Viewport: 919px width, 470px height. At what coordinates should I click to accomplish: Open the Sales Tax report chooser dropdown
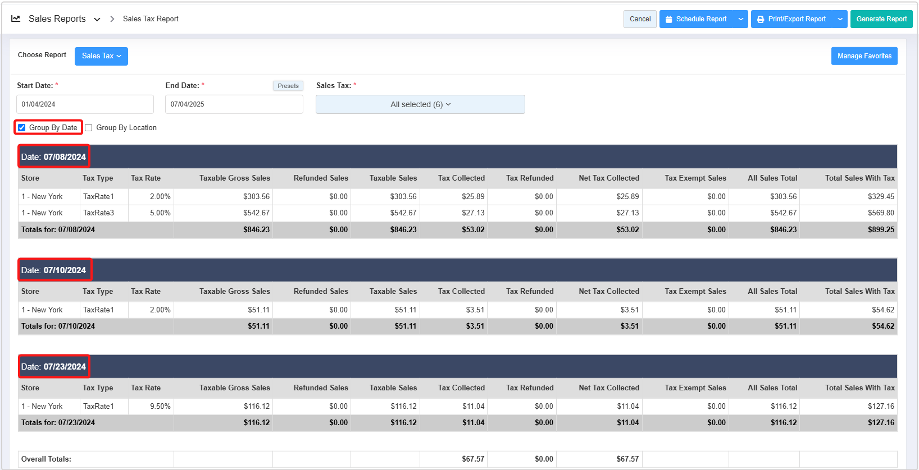pos(101,56)
